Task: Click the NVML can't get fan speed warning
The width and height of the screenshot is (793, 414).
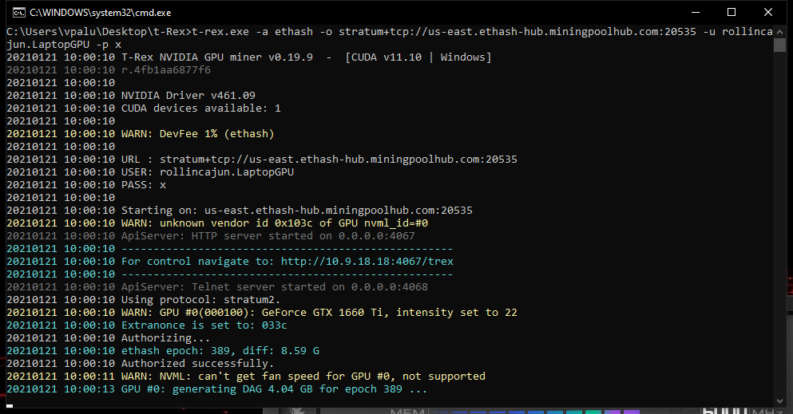Action: click(x=246, y=377)
